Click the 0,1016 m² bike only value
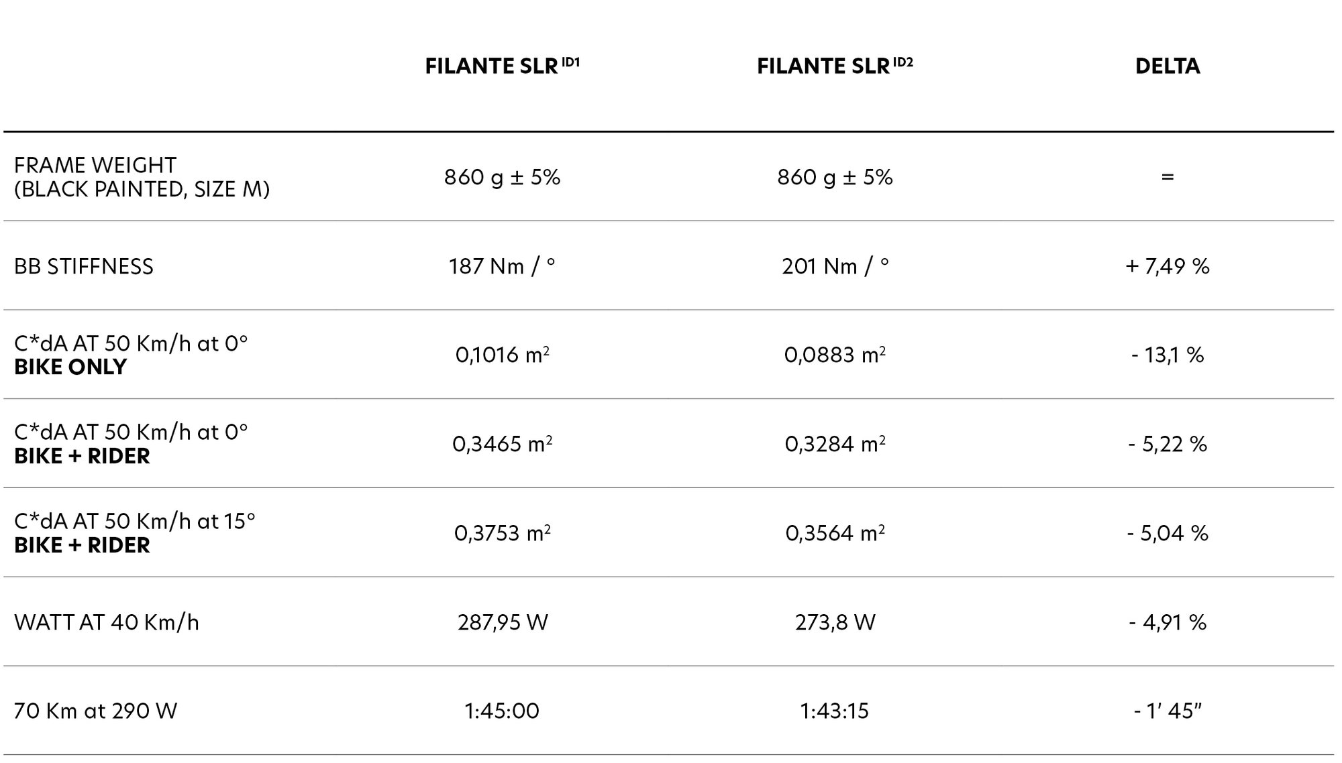Viewport: 1342px width, 763px height. 502,355
